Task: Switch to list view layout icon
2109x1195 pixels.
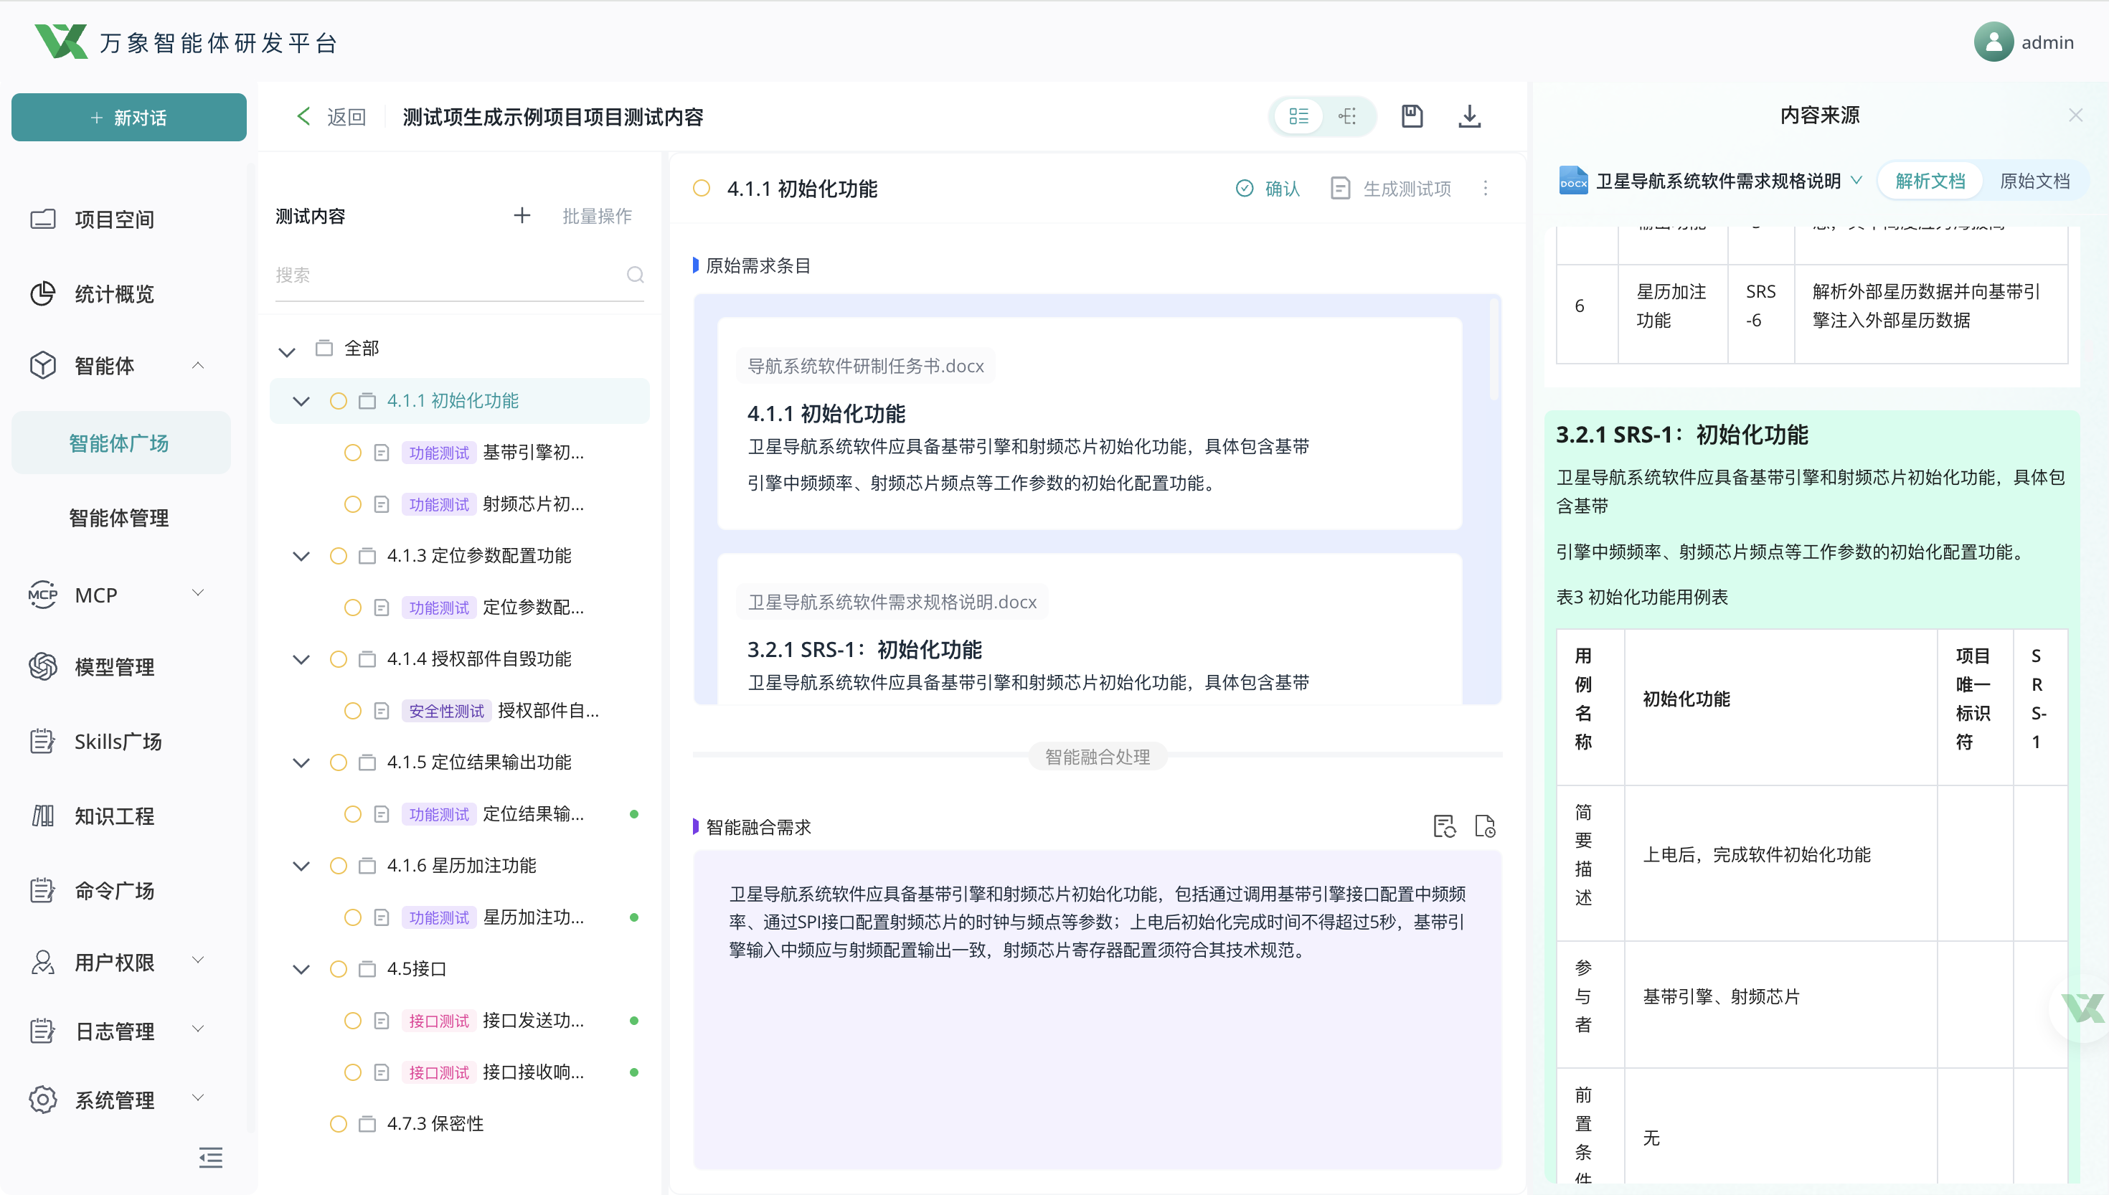Action: [1298, 115]
